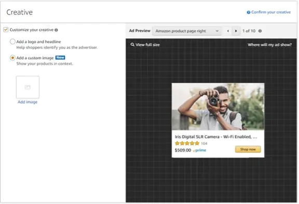The height and width of the screenshot is (204, 299).
Task: Click the New badge beside custom image
Action: coord(60,57)
